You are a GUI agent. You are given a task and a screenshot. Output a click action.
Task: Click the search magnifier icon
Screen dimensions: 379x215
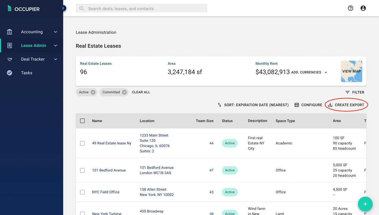click(82, 8)
